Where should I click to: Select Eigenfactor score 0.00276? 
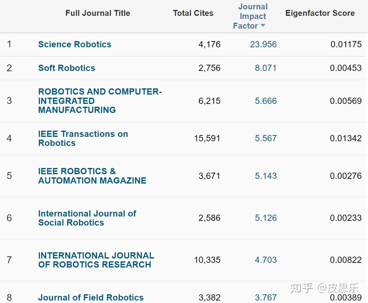click(x=346, y=176)
